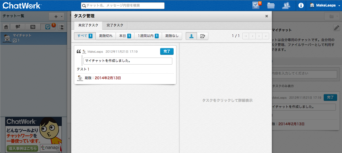Click assignee avatar beside 期限 in task card
342x153 pixels.
[80, 78]
